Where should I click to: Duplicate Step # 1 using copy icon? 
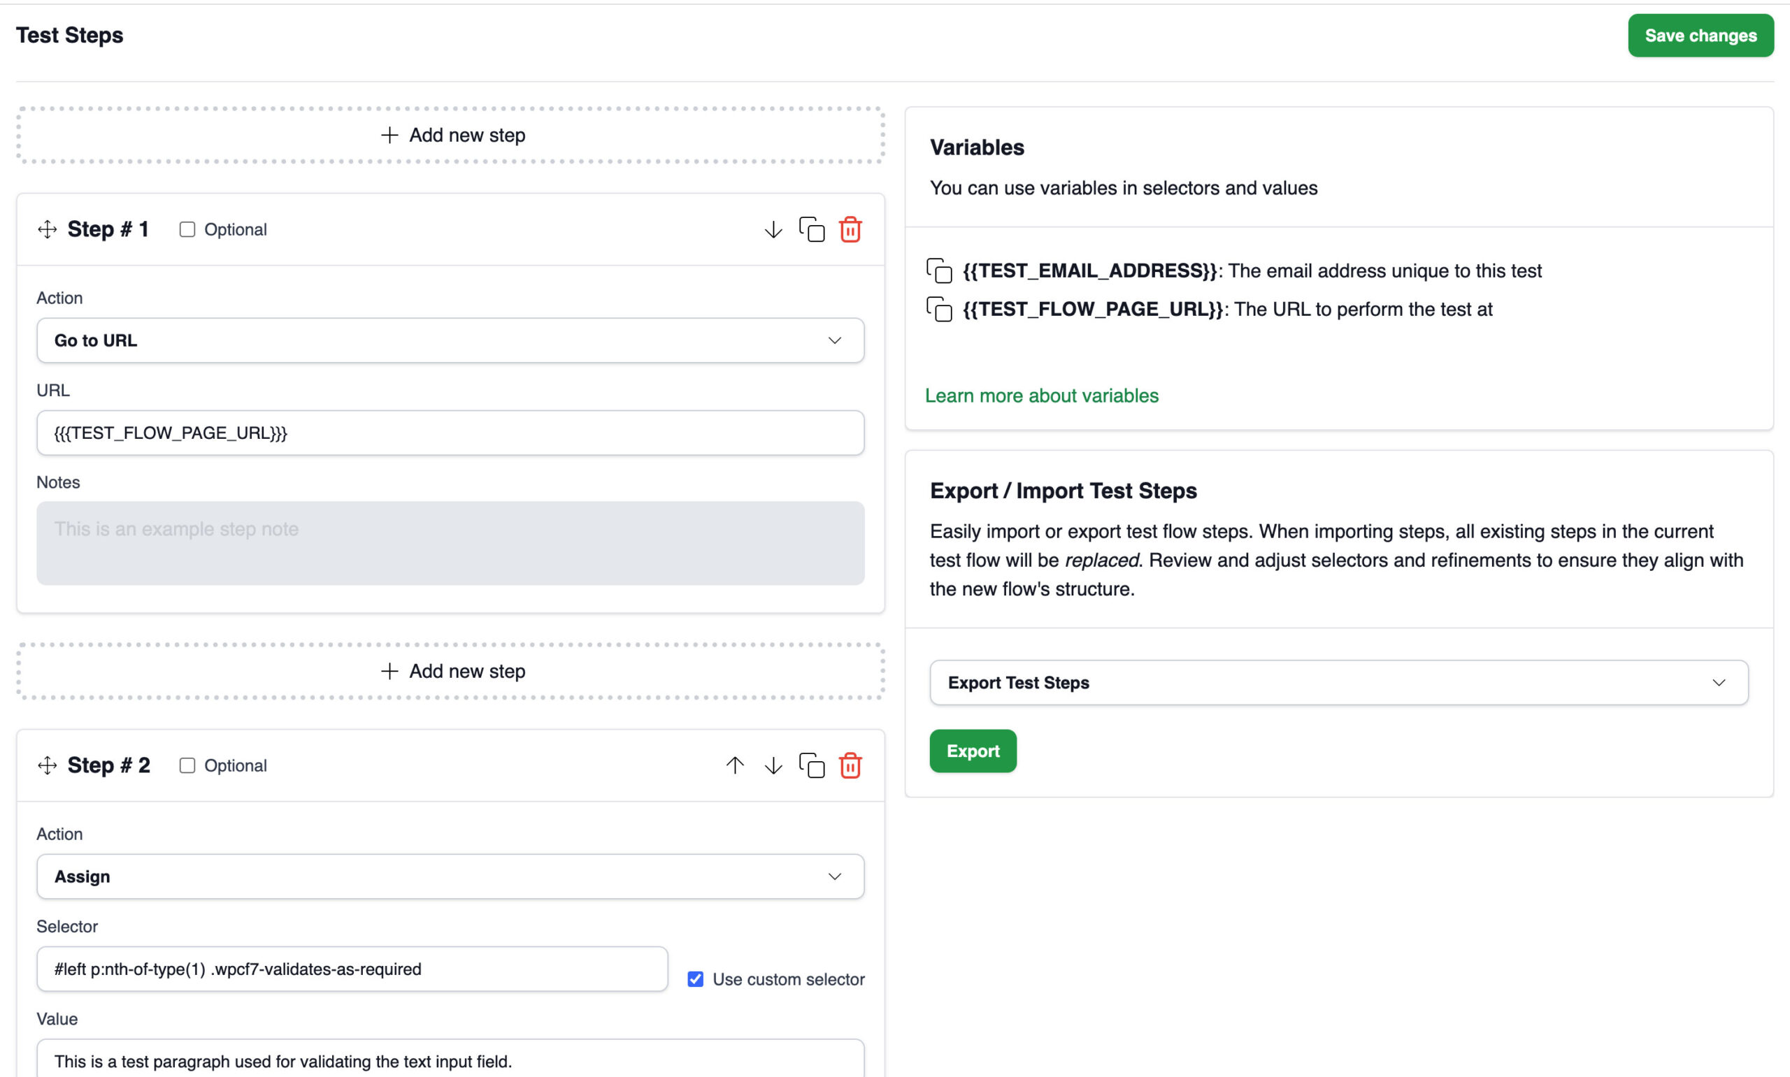pyautogui.click(x=812, y=229)
